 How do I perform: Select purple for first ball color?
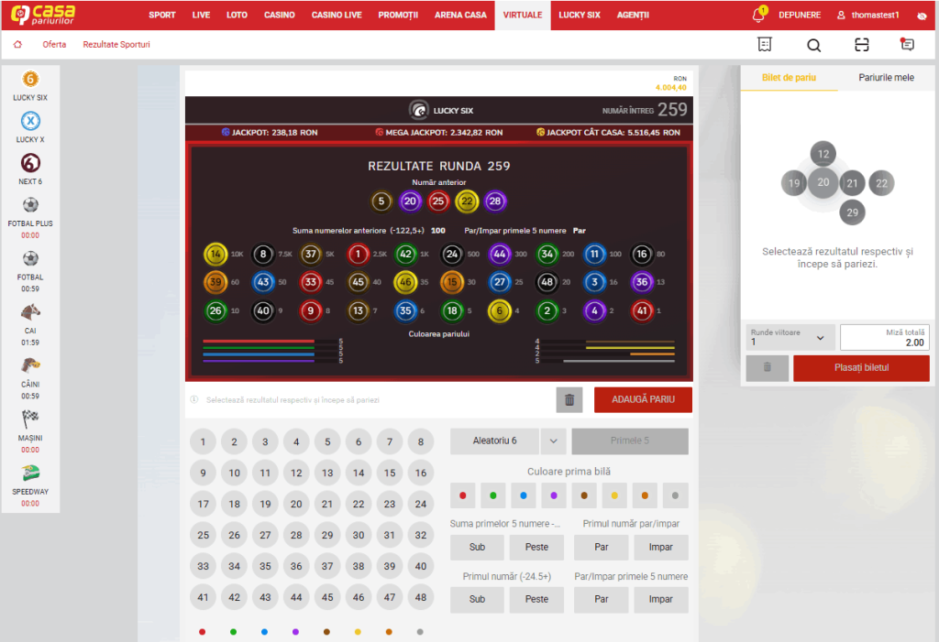click(x=554, y=495)
